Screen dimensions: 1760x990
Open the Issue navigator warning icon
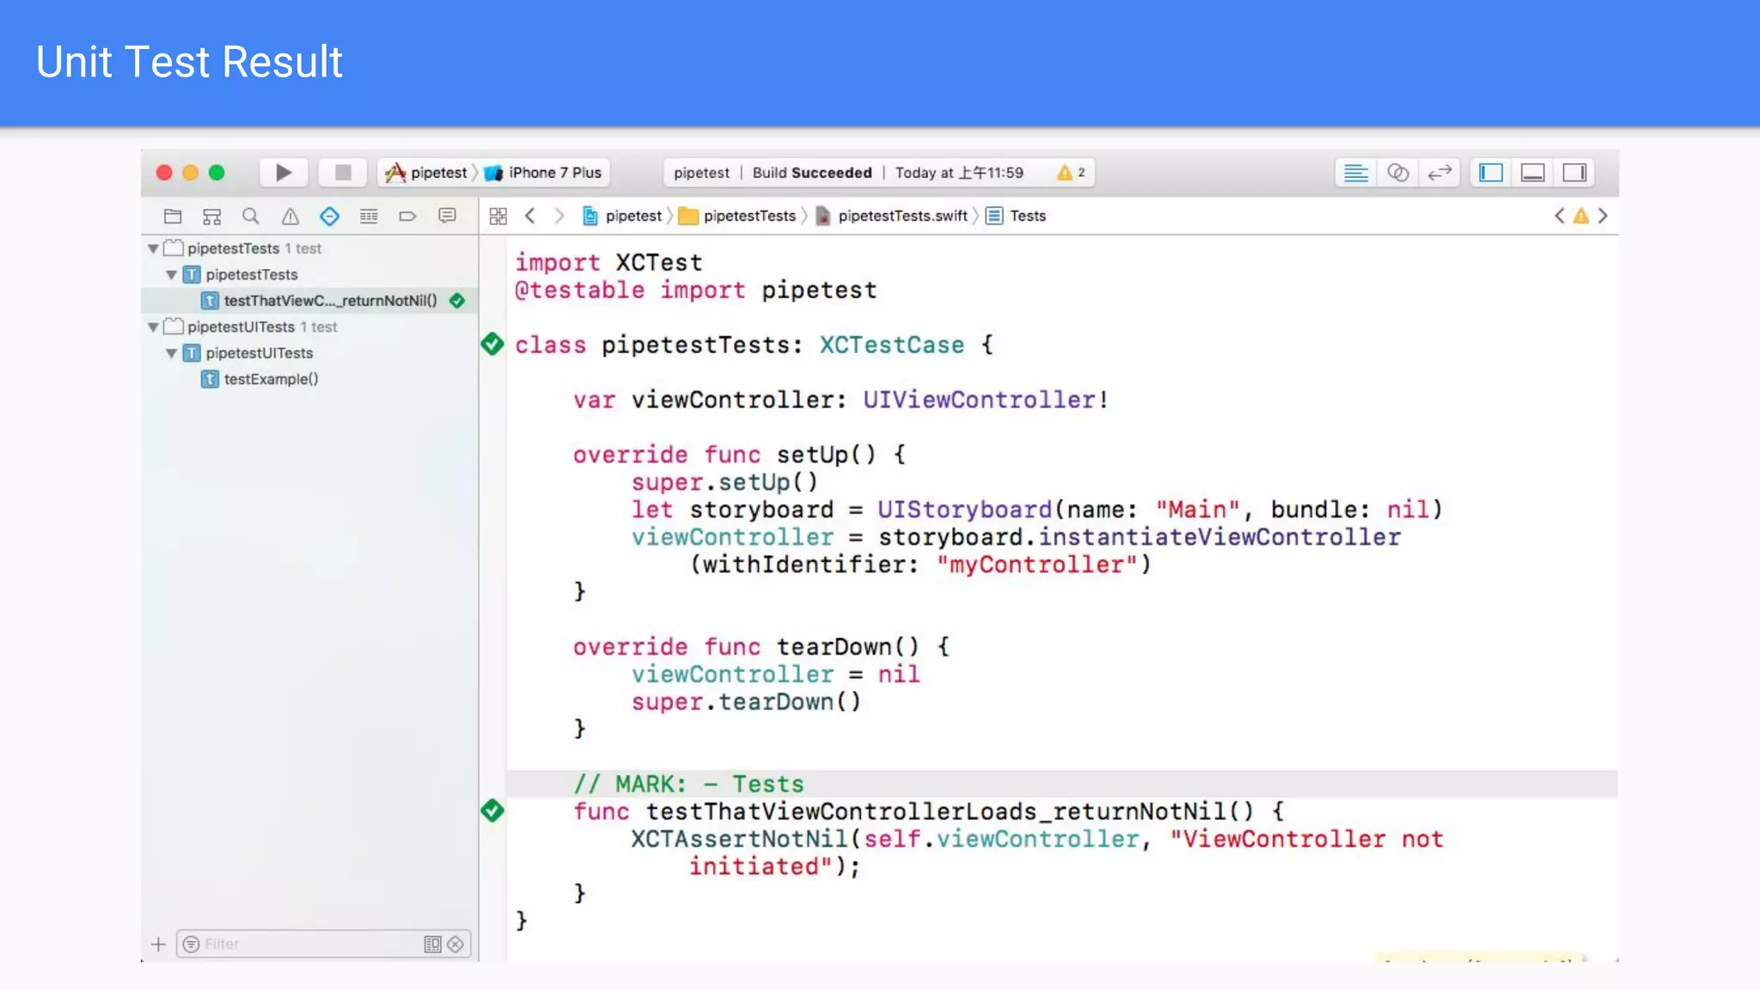click(x=290, y=217)
